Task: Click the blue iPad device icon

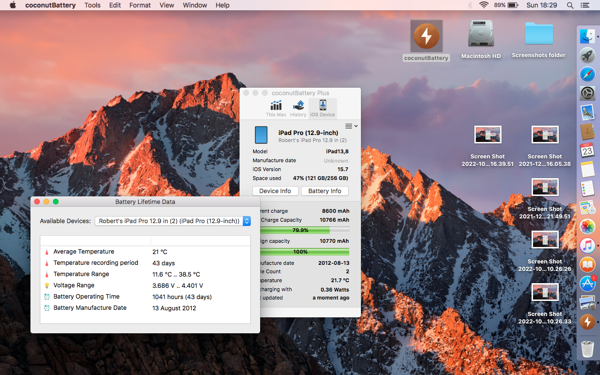Action: [x=261, y=135]
